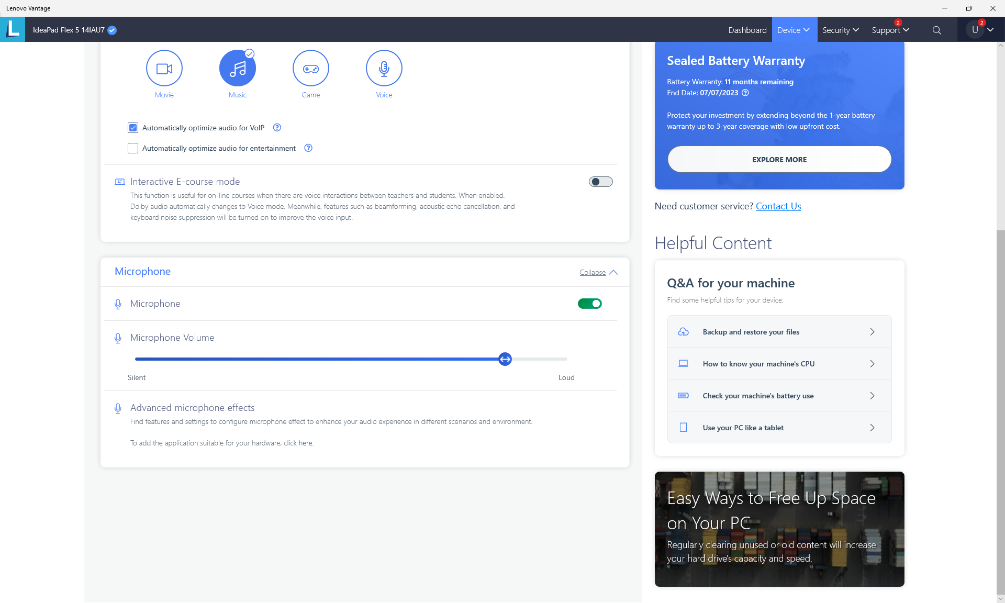Open Backup and restore your files article
The width and height of the screenshot is (1005, 603).
(779, 332)
